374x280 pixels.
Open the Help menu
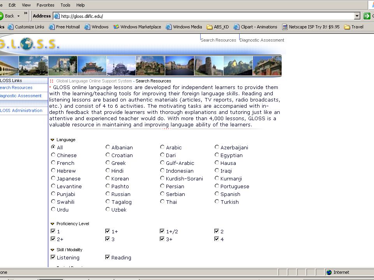click(x=80, y=5)
